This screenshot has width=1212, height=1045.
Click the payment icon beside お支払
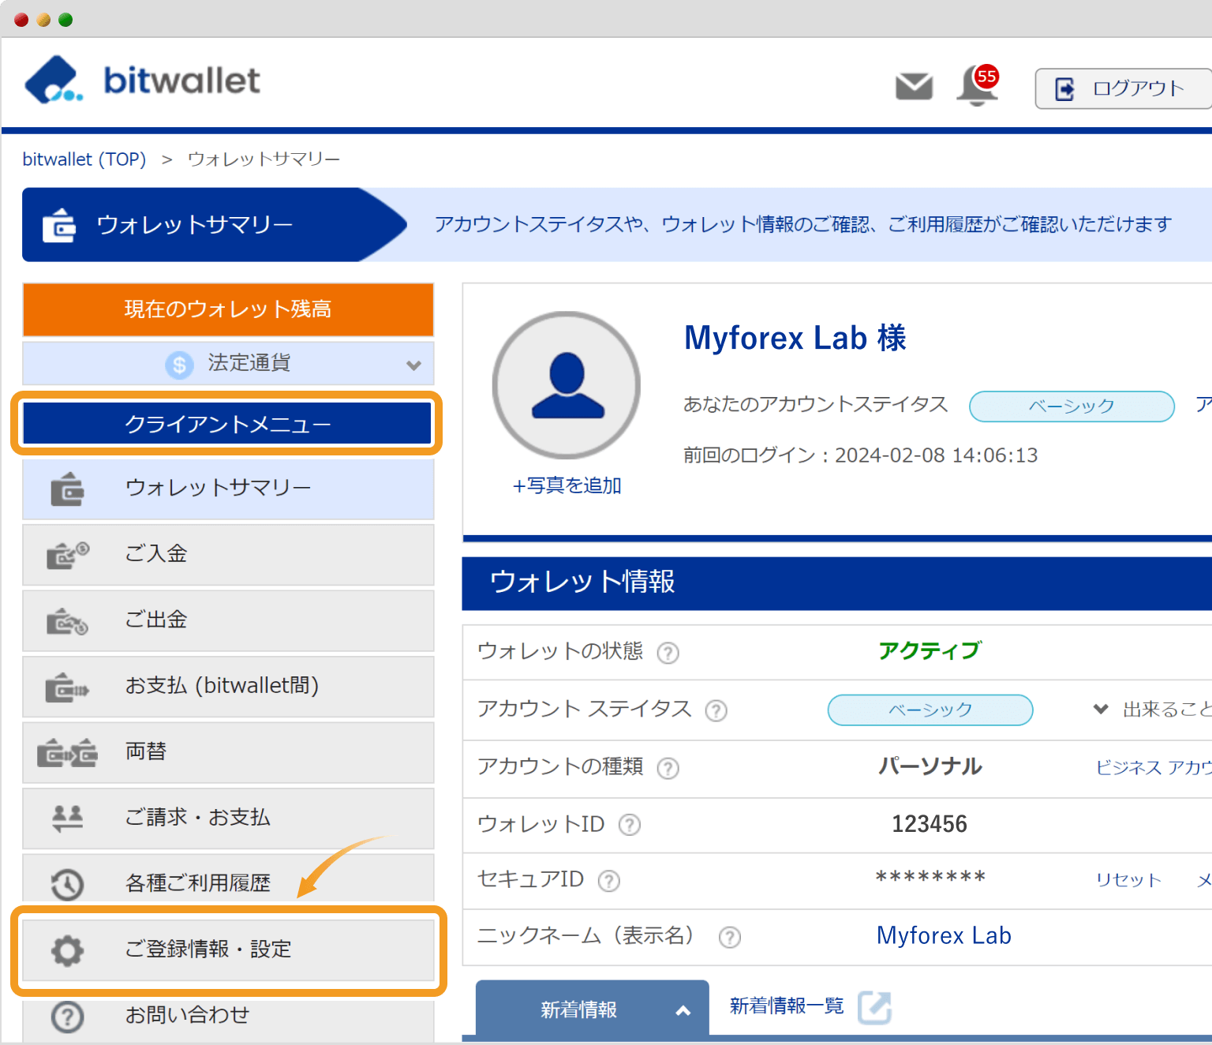pyautogui.click(x=68, y=687)
